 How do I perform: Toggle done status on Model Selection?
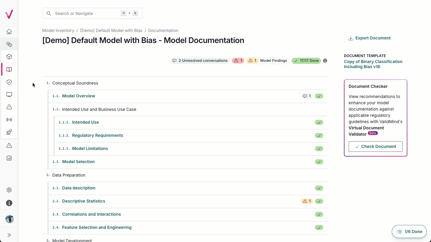319,162
